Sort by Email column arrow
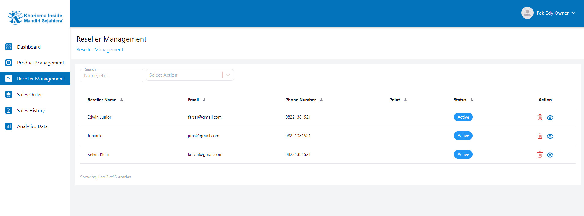584x216 pixels. (204, 100)
